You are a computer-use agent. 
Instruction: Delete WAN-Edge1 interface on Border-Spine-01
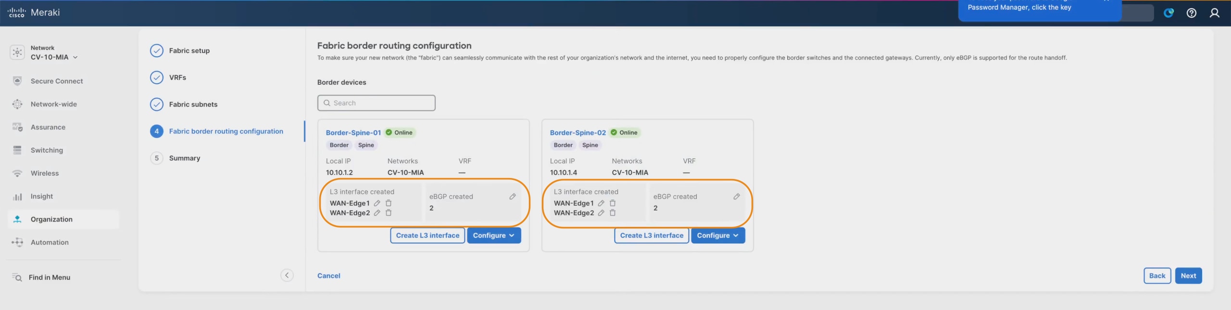389,203
